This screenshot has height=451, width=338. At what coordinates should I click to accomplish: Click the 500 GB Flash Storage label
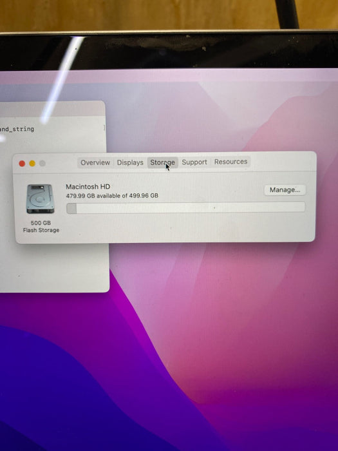(41, 226)
